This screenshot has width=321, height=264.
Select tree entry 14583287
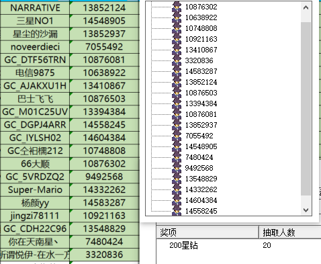point(201,71)
